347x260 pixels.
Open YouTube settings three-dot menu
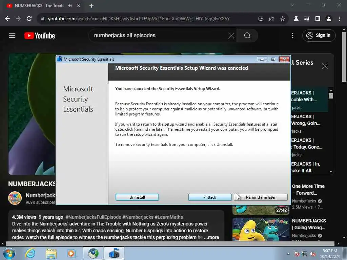[292, 35]
